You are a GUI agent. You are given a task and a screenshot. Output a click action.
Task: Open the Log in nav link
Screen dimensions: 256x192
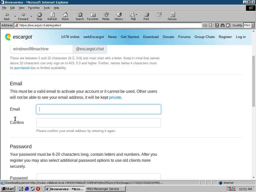pos(241,37)
